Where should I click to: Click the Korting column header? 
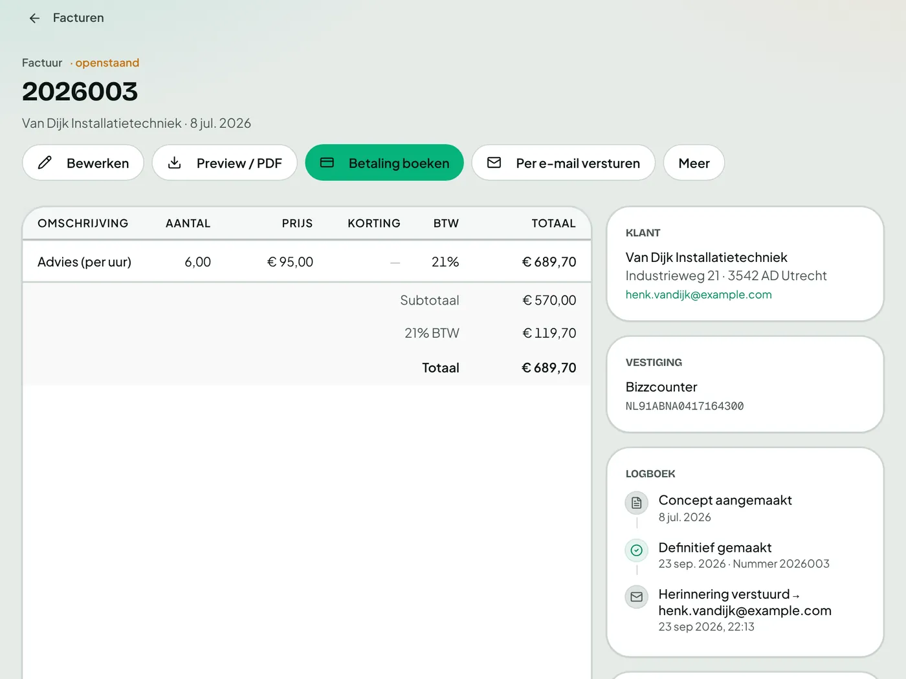(374, 224)
